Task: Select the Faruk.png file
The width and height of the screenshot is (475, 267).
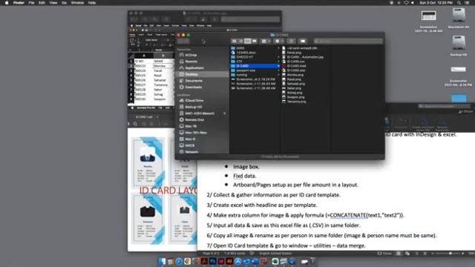Action: [x=294, y=53]
